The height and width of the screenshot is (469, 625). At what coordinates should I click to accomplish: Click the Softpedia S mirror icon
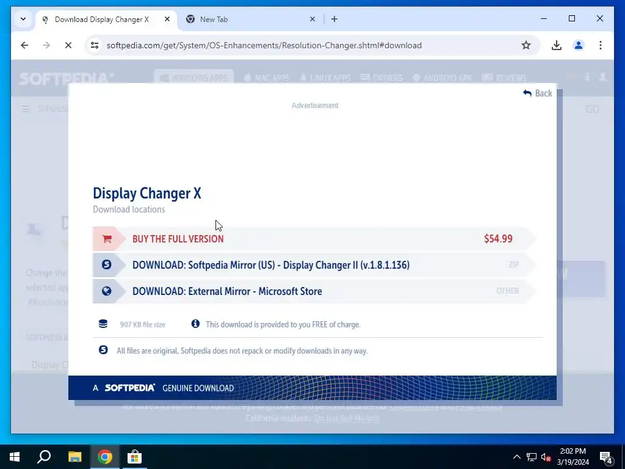[106, 264]
